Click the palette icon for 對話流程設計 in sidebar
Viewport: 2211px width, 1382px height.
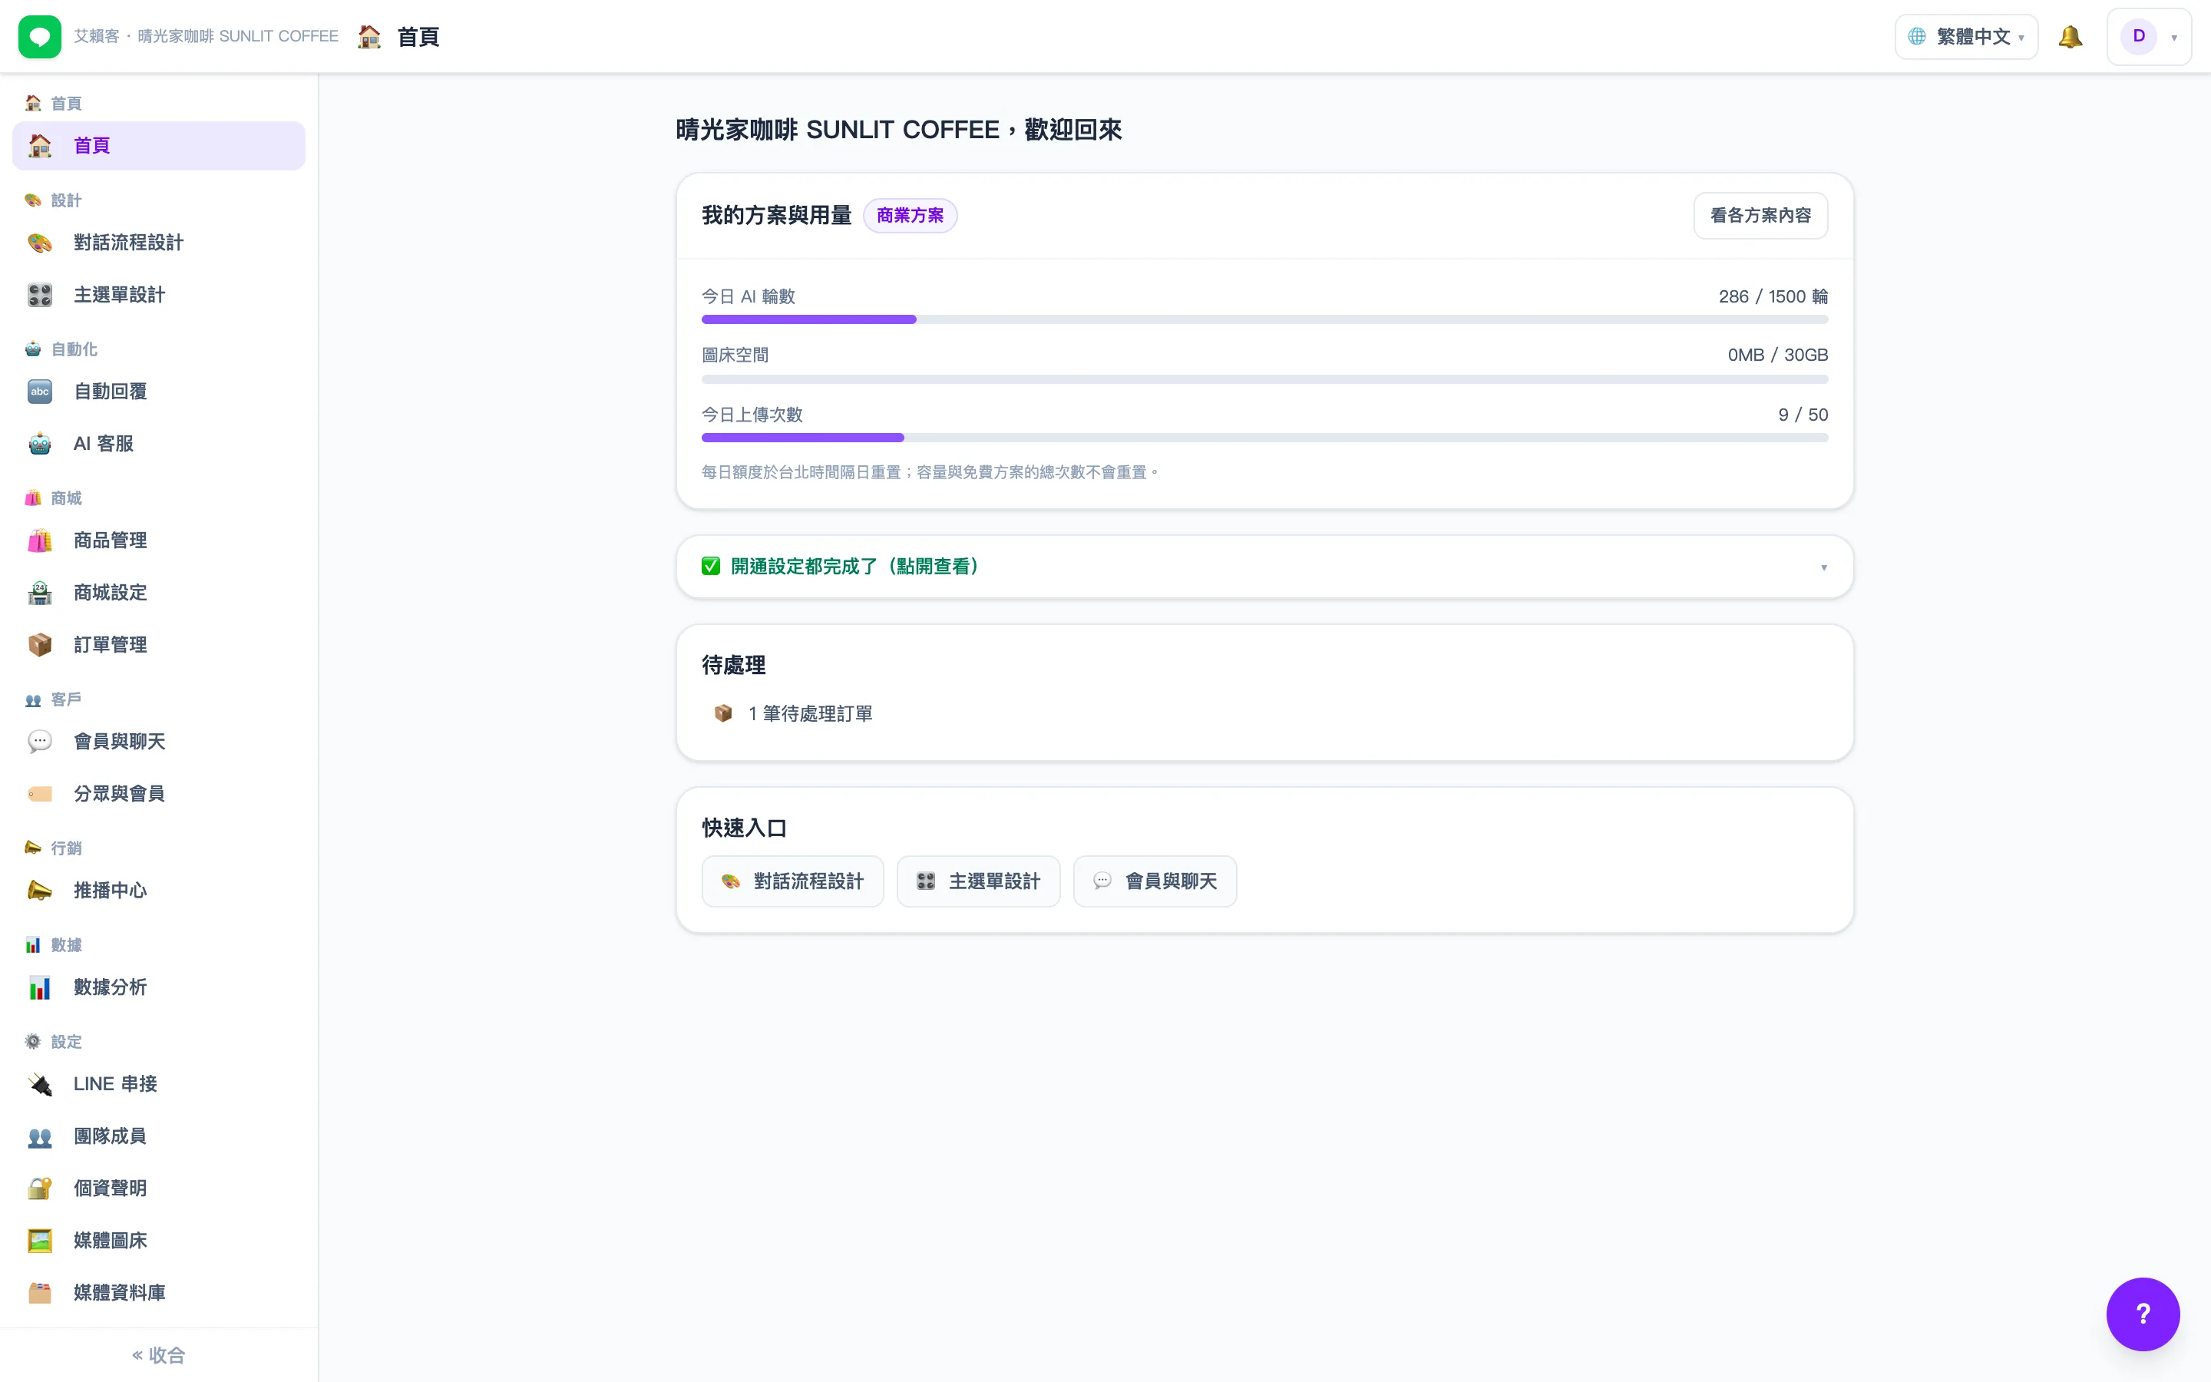pyautogui.click(x=39, y=242)
